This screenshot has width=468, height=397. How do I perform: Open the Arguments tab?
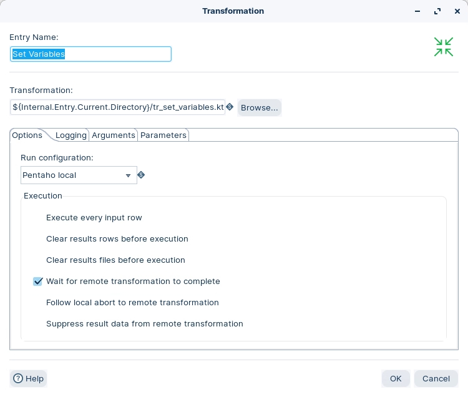[x=114, y=135]
